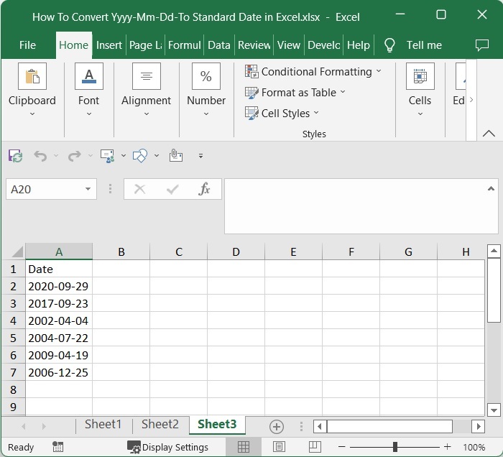Add a new sheet with plus icon
503x457 pixels.
277,426
